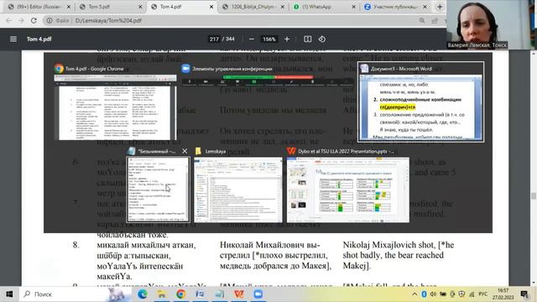The height and width of the screenshot is (302, 537).
Task: Close the WhatsApp browser tab
Action: click(x=354, y=7)
